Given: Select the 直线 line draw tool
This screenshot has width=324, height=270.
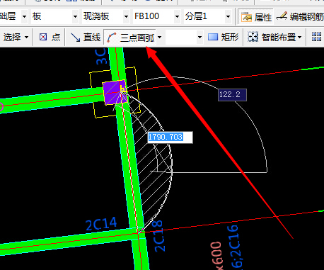Looking at the screenshot, I should (86, 37).
